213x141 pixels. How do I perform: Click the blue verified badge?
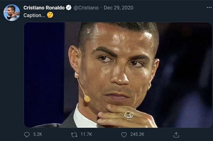click(x=69, y=8)
